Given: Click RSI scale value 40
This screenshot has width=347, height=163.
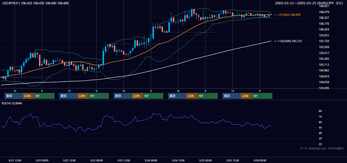Looking at the screenshot, I should click(x=320, y=133).
